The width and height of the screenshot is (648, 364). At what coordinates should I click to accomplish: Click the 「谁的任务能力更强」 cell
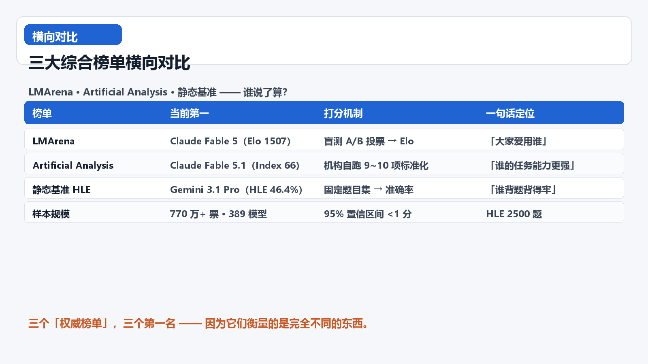click(x=532, y=165)
